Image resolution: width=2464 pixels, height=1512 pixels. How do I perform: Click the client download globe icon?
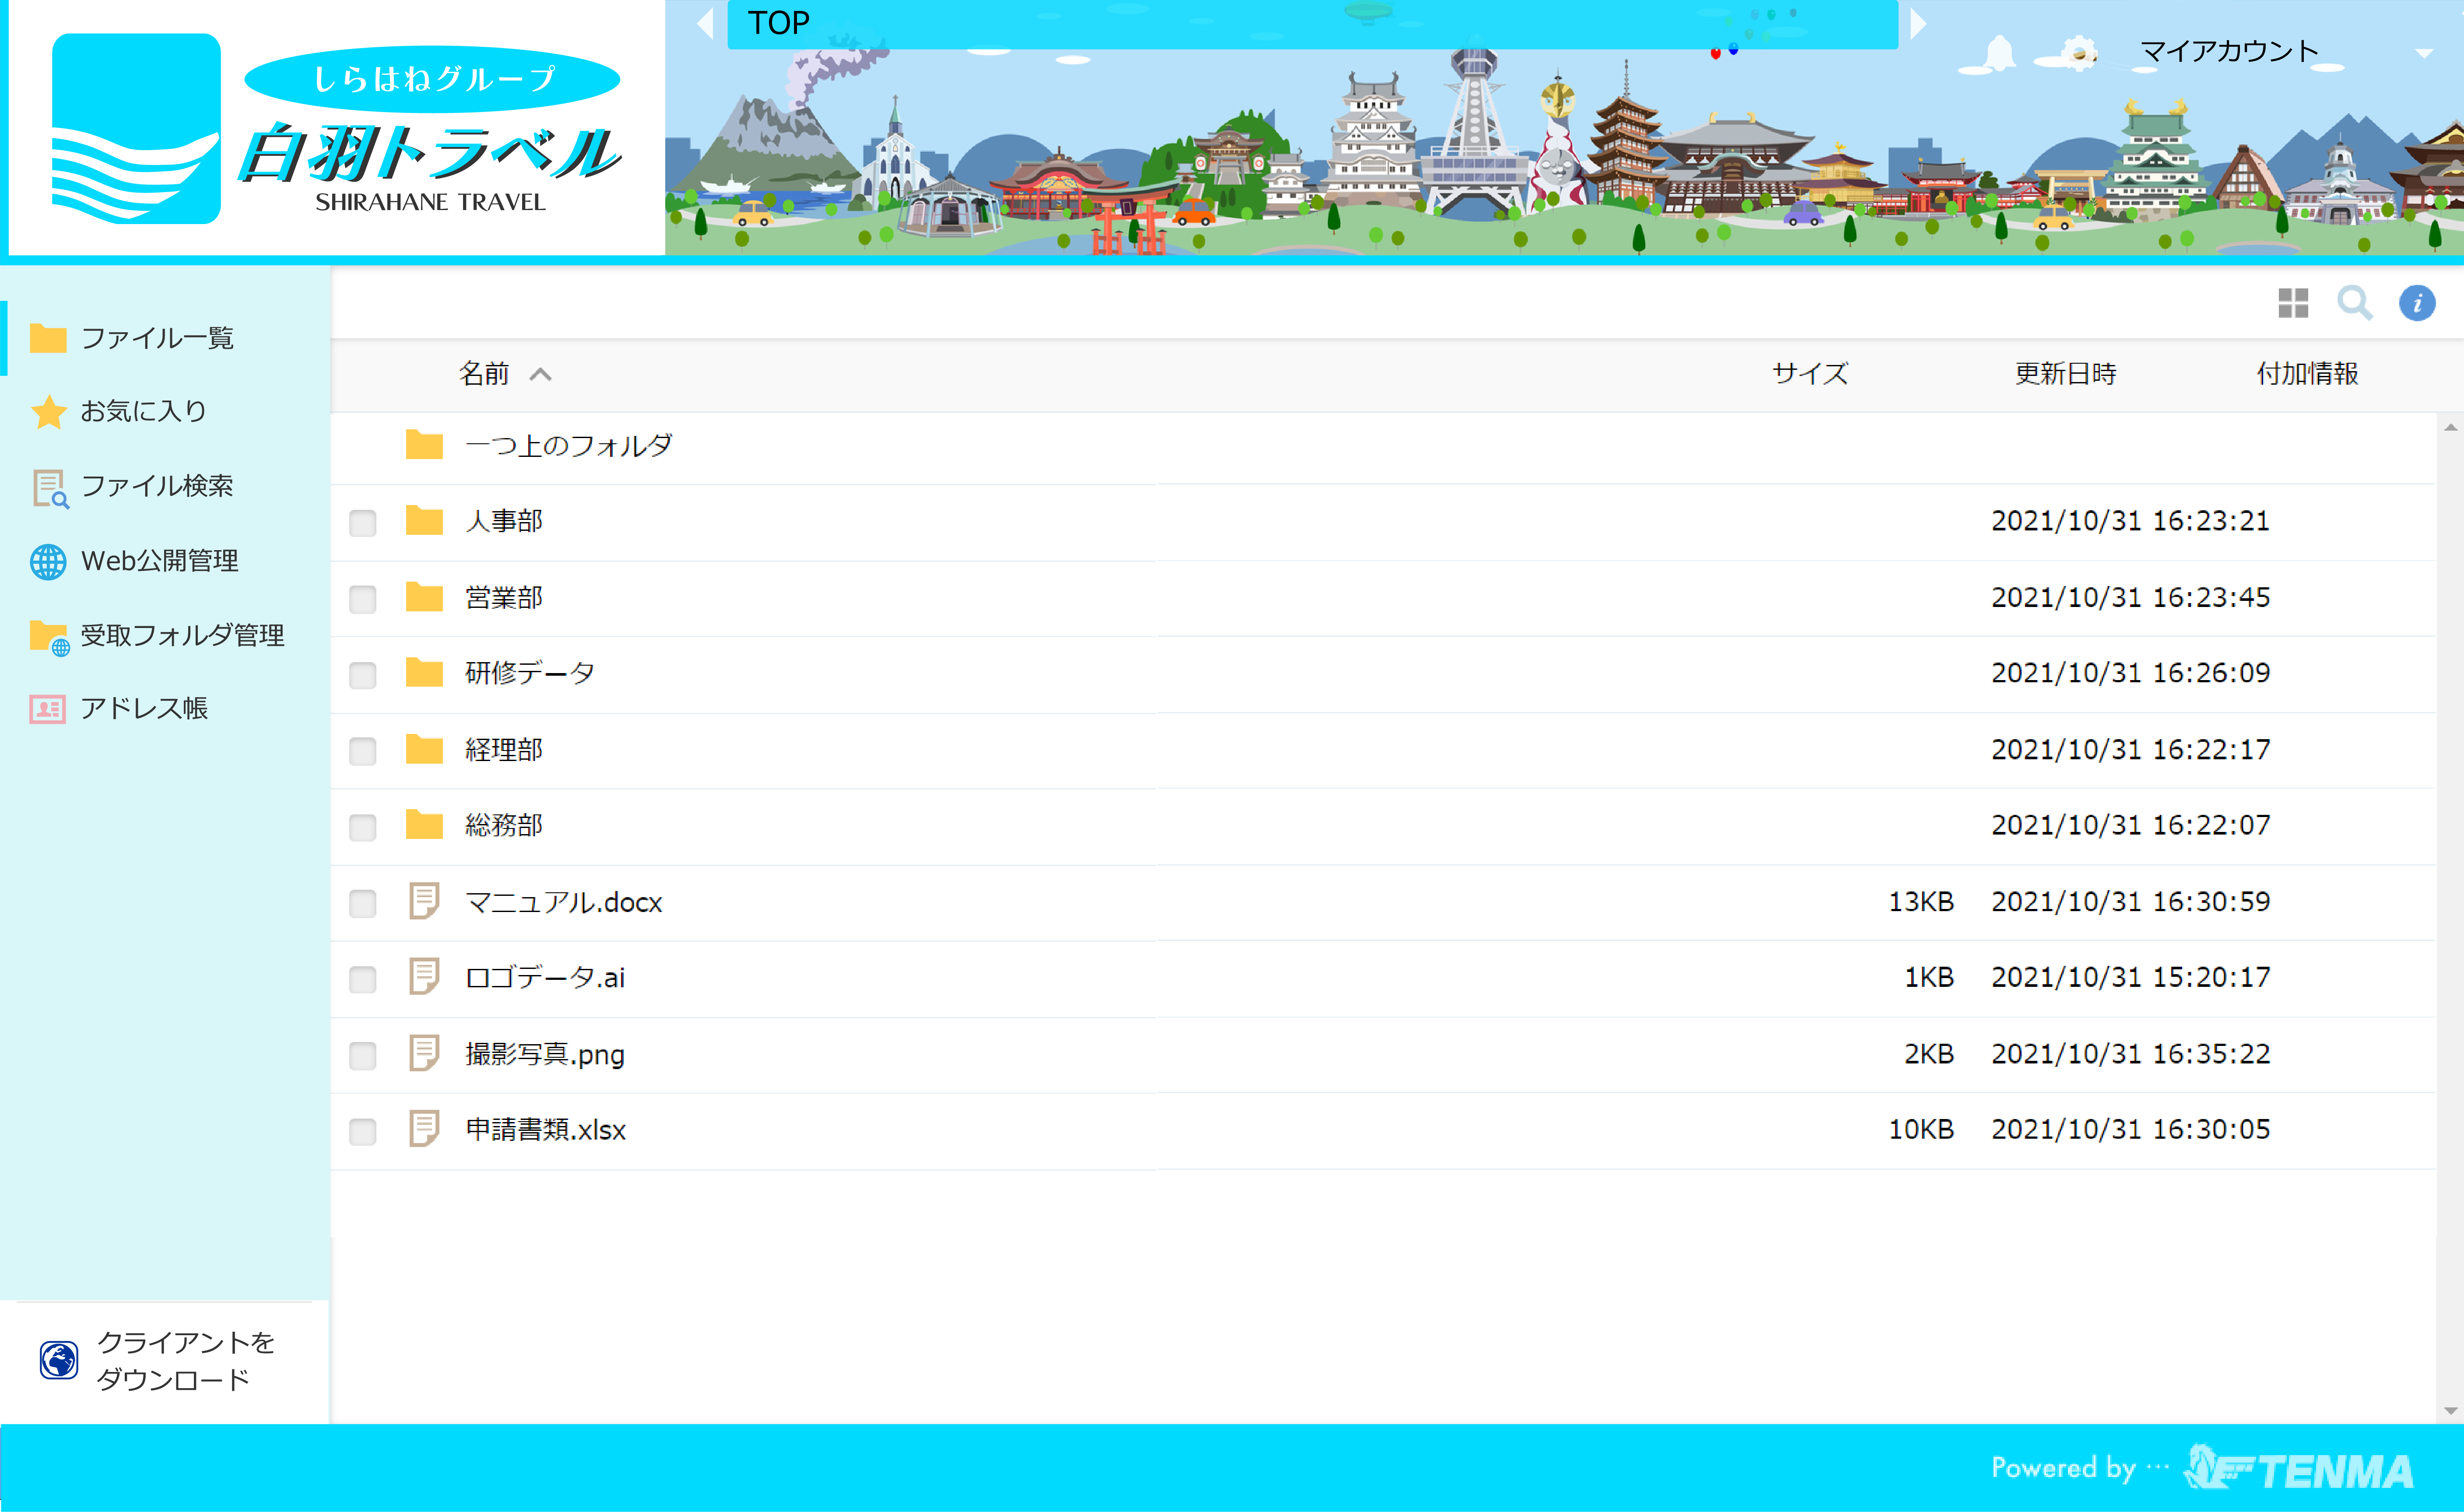(59, 1360)
